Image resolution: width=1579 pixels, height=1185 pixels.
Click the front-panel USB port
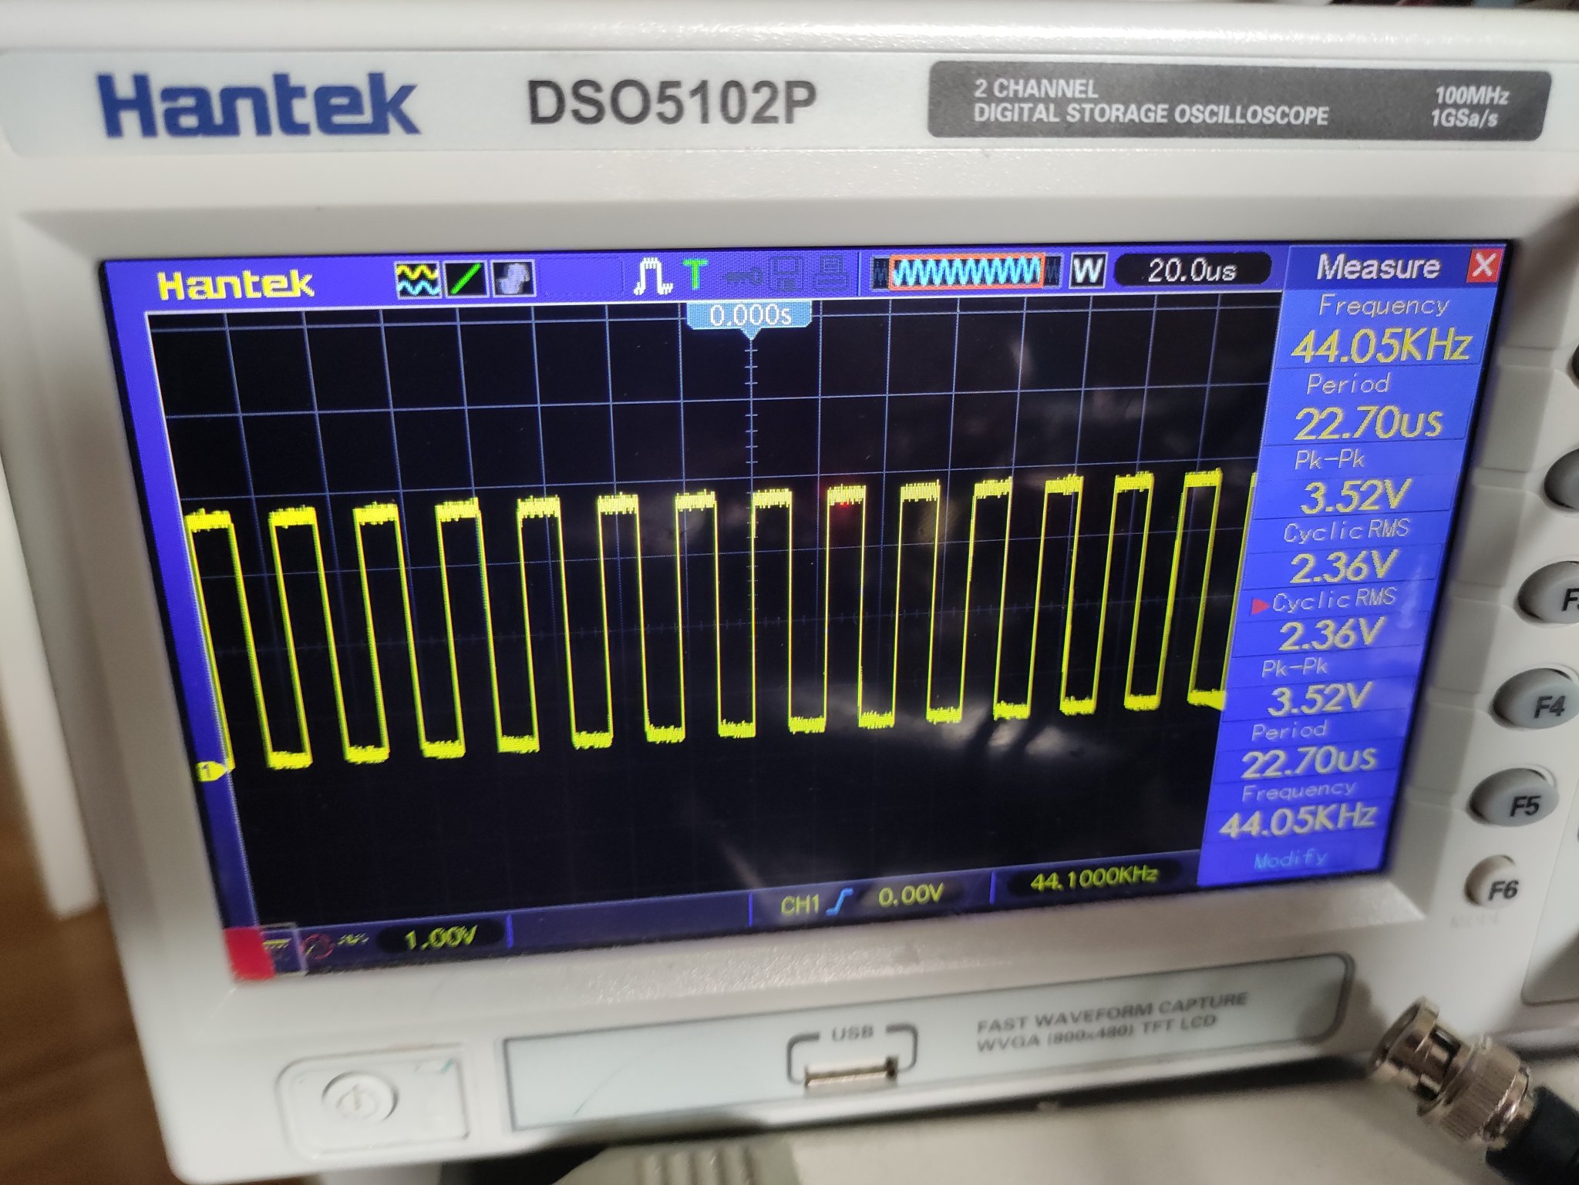point(850,1072)
